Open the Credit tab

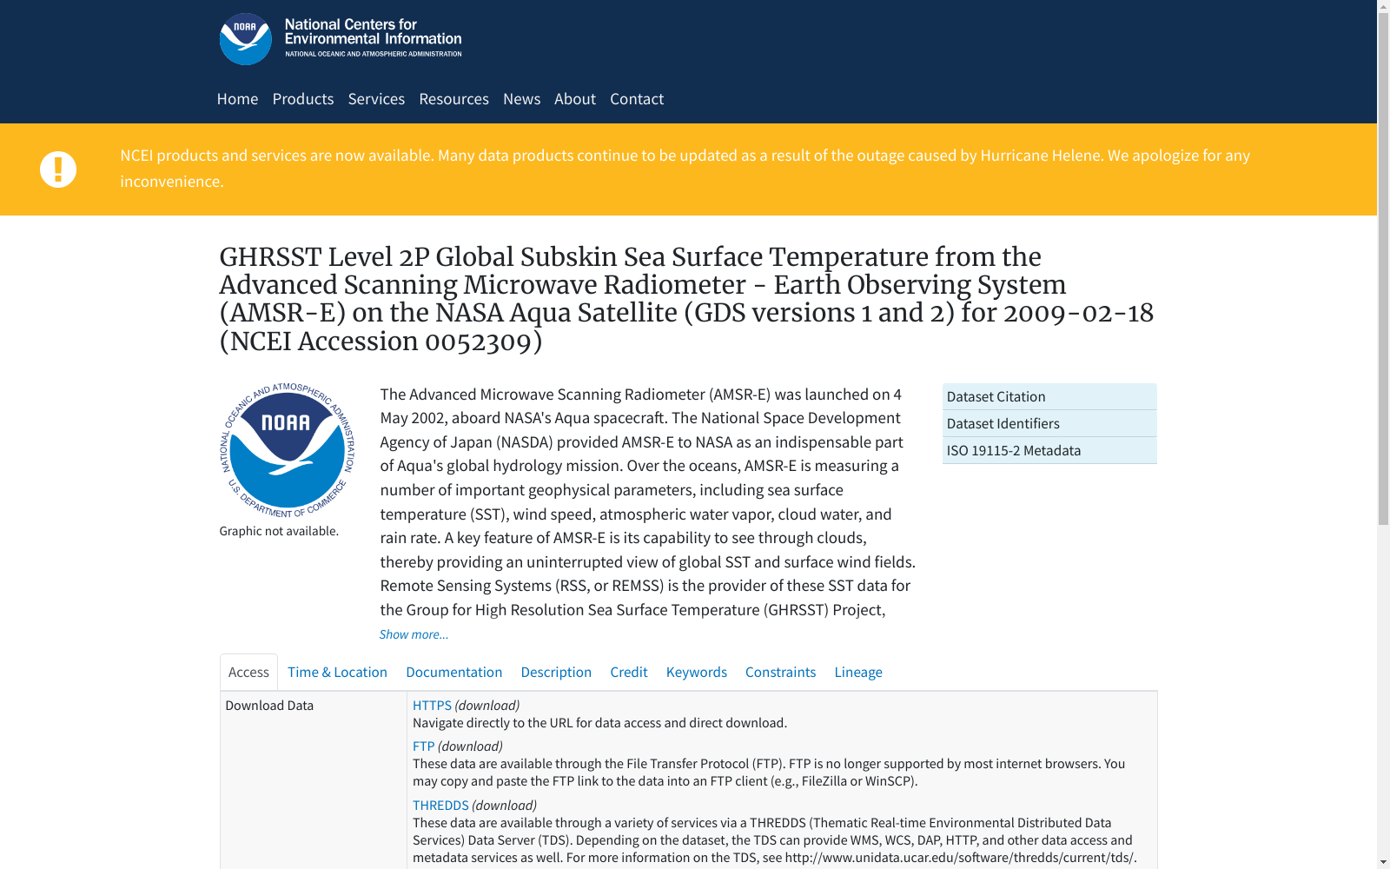coord(629,673)
